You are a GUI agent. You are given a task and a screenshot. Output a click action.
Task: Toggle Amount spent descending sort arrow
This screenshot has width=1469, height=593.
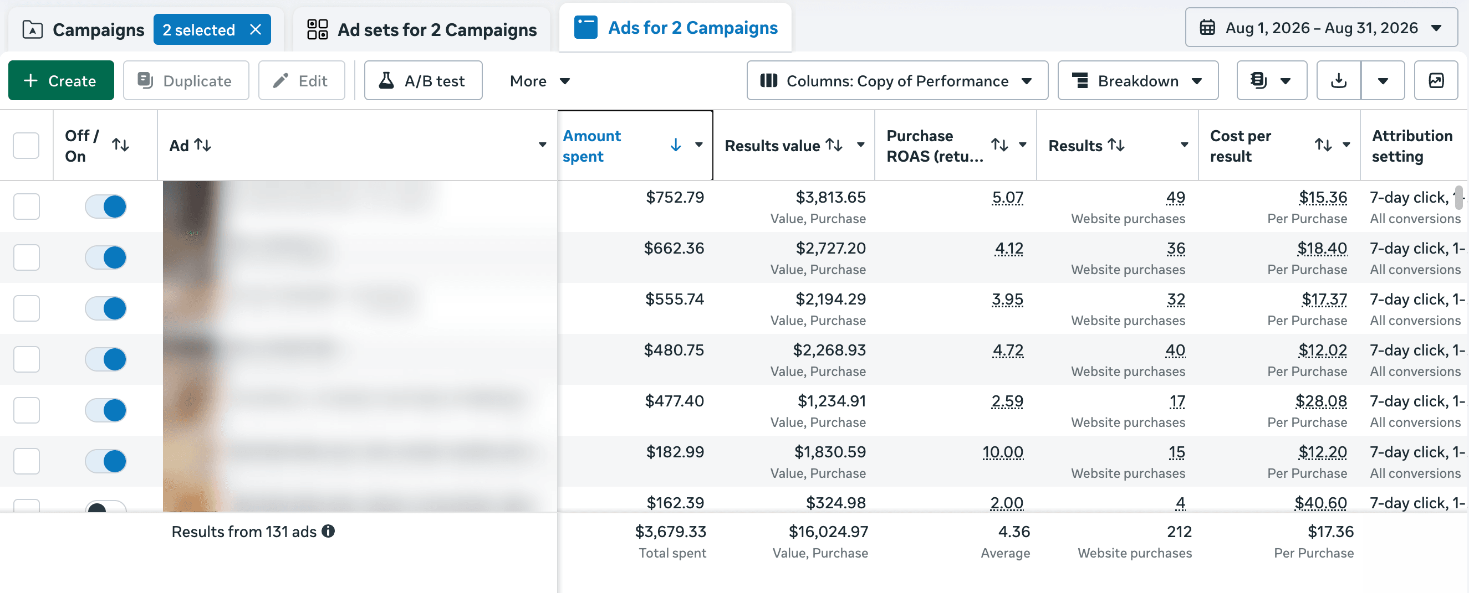coord(676,145)
